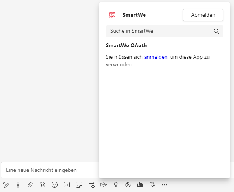Image resolution: width=234 pixels, height=192 pixels.
Task: Open the Loop components icon
Action: tap(42, 185)
